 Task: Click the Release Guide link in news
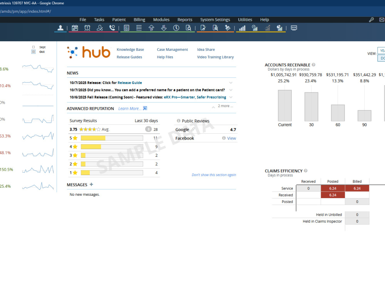[x=130, y=83]
